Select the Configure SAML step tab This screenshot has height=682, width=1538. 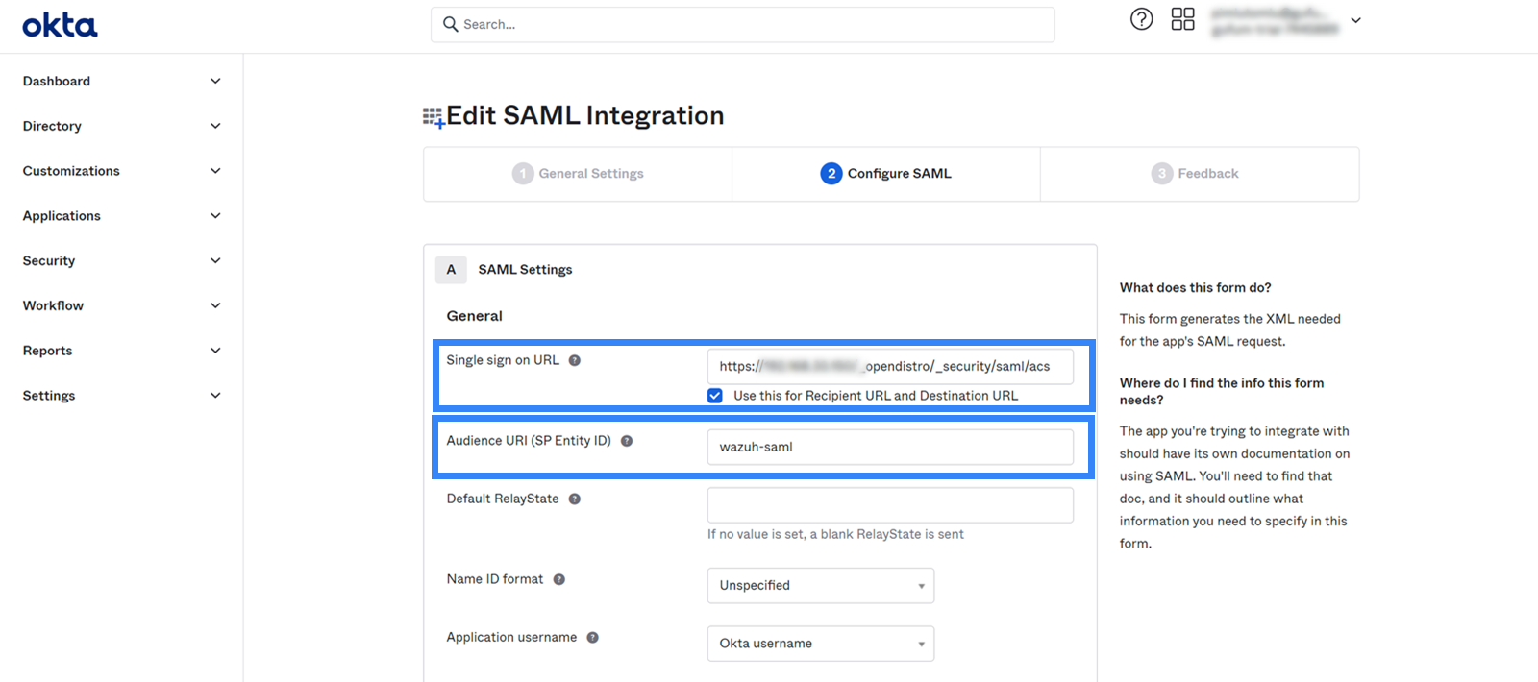click(x=886, y=174)
